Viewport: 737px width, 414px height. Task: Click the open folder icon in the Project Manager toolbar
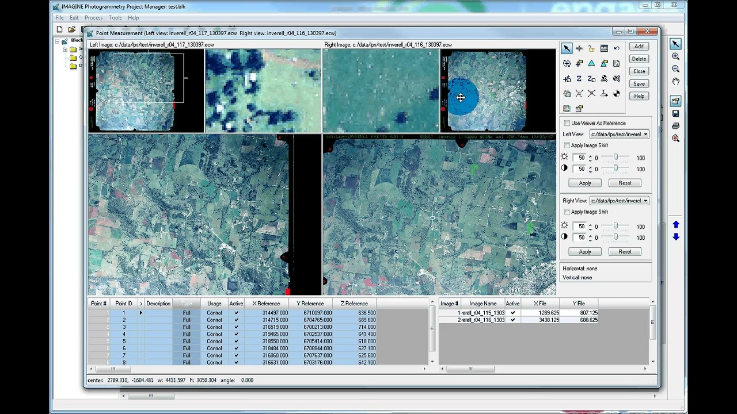click(71, 29)
